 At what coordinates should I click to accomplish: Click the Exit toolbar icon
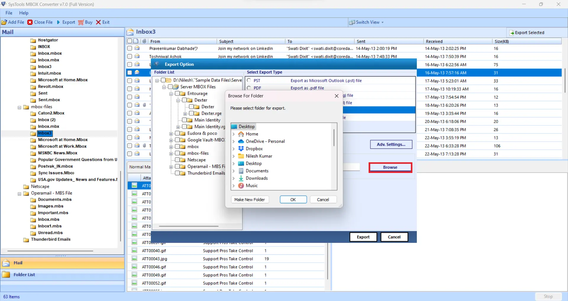pos(99,22)
